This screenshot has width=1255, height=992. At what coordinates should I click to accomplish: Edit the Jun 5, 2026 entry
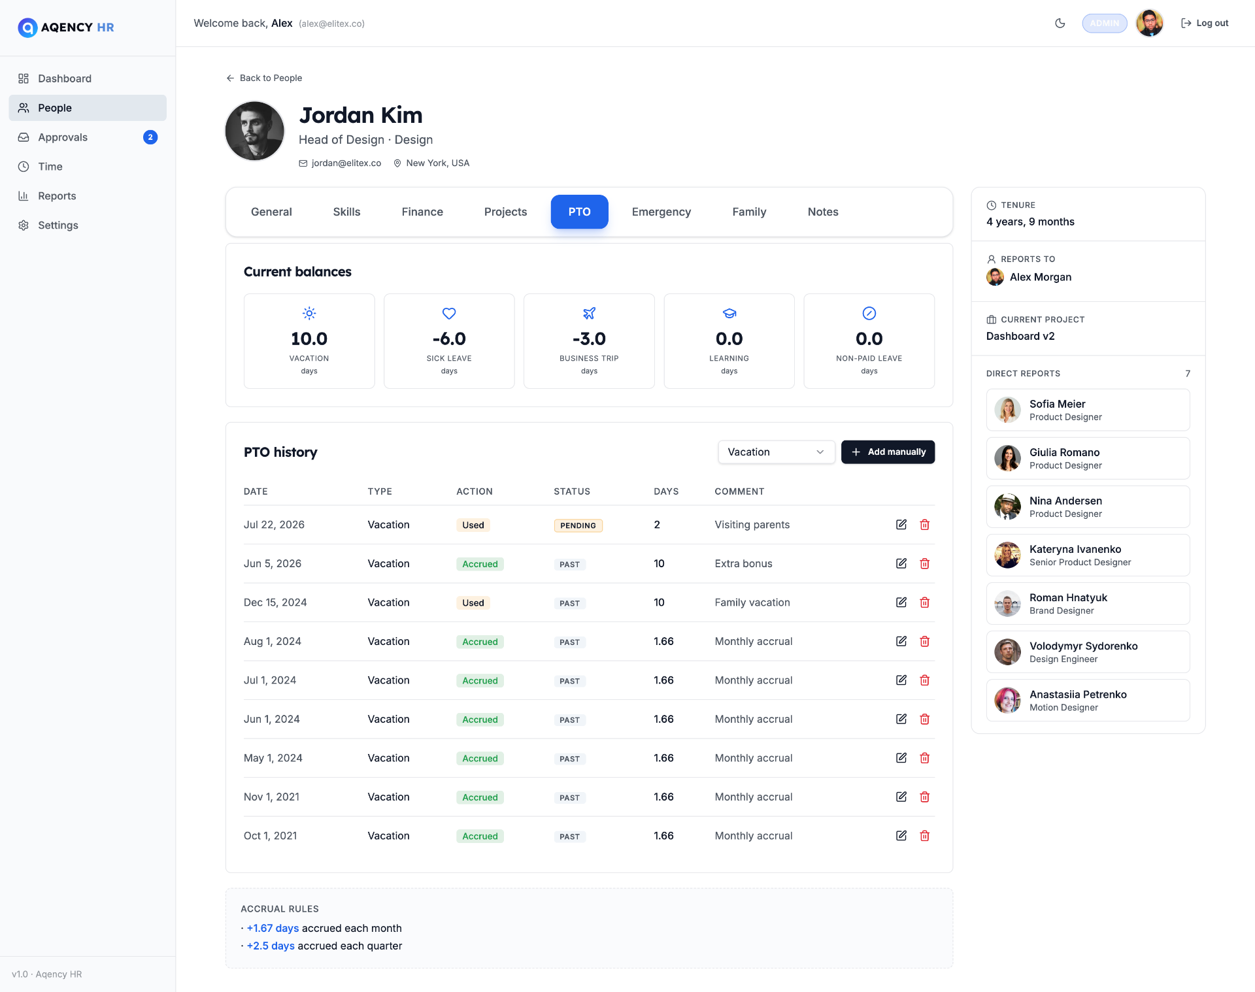[901, 563]
